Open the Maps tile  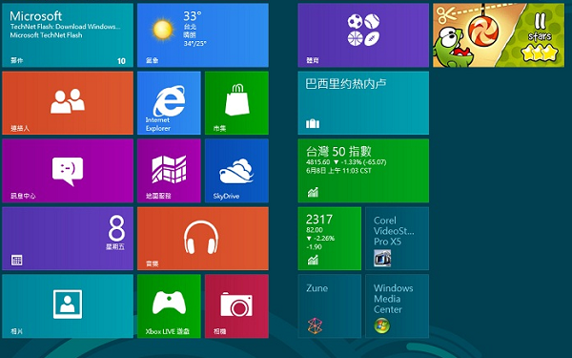[169, 171]
